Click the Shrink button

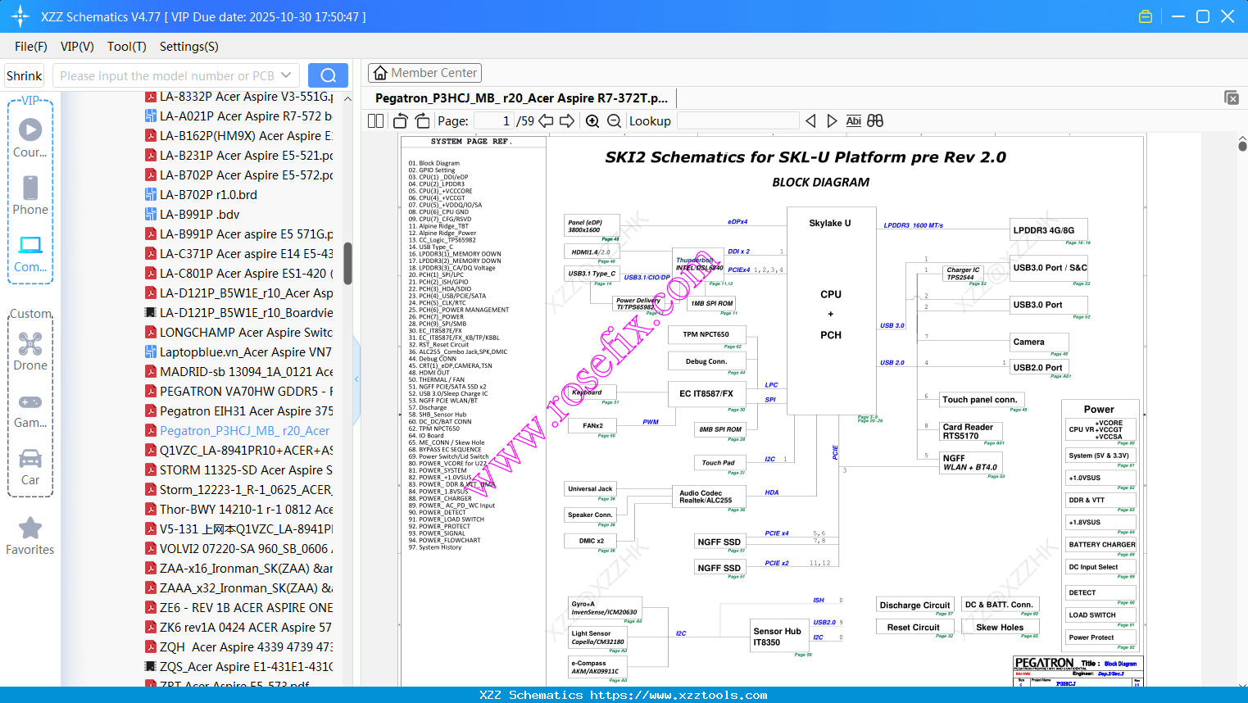coord(25,75)
